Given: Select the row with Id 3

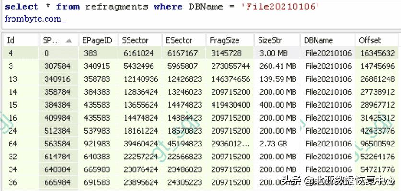Looking at the screenshot, I should pos(200,66).
